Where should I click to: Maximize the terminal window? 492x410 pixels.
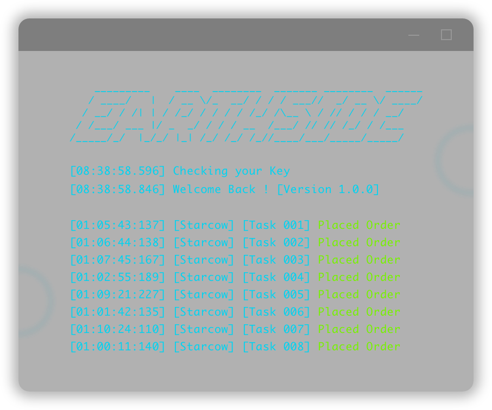pos(446,35)
